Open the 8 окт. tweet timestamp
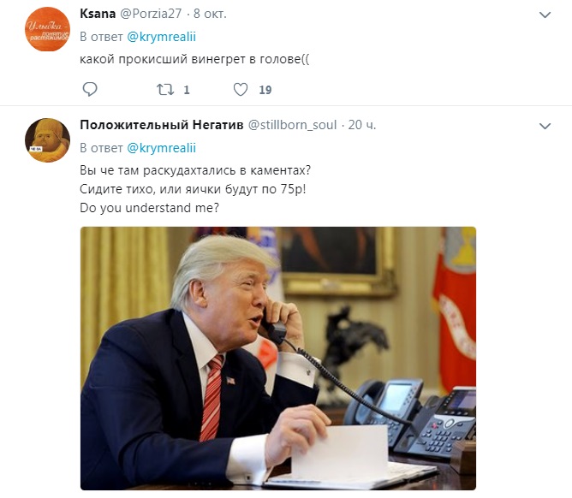572x498 pixels. (x=210, y=14)
